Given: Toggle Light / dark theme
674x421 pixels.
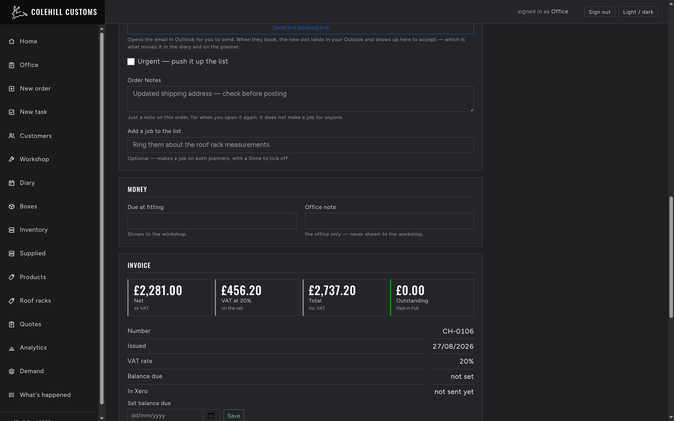Looking at the screenshot, I should 638,12.
